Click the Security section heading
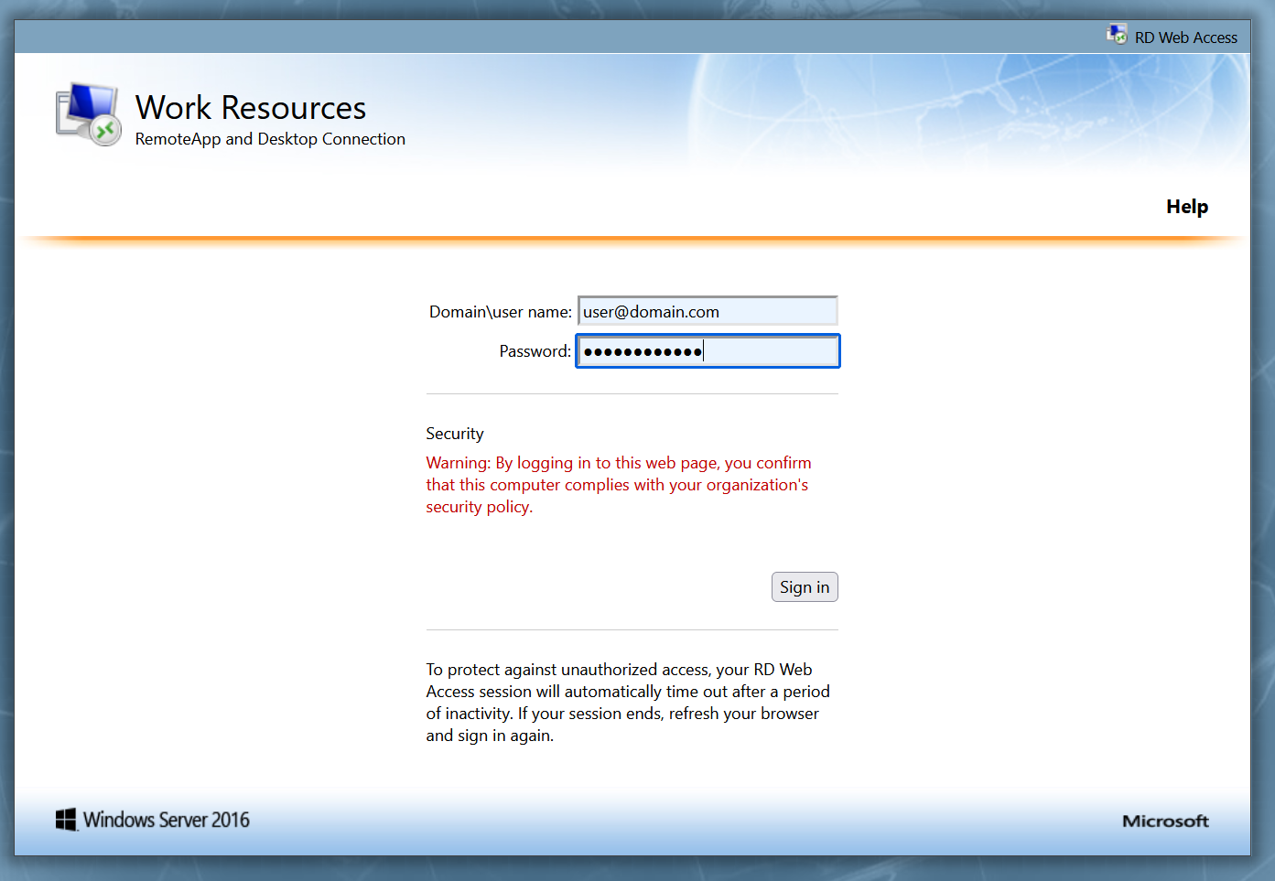This screenshot has width=1275, height=881. coord(455,433)
